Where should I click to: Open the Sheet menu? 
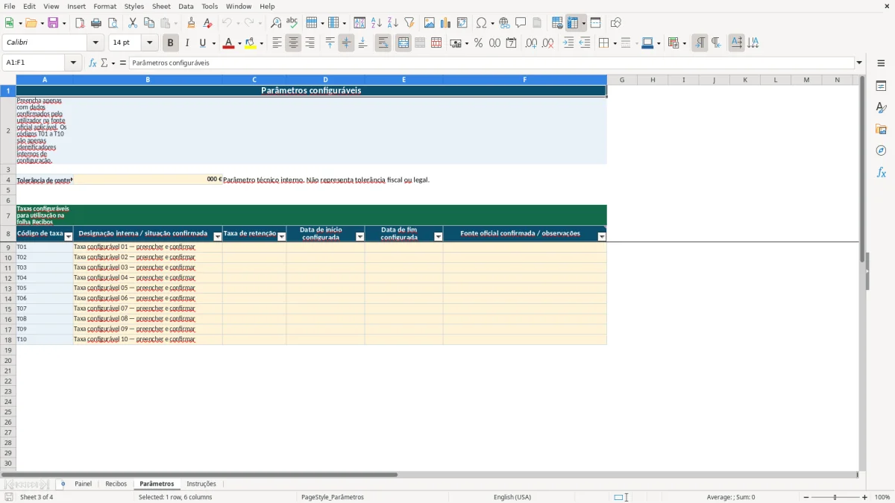162,6
